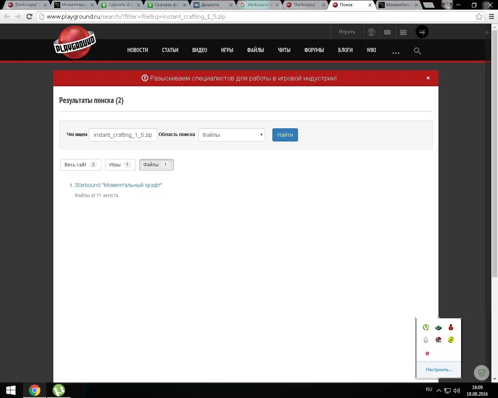The image size is (498, 398).
Task: Open the hamburger list icon in the header
Action: 403,32
